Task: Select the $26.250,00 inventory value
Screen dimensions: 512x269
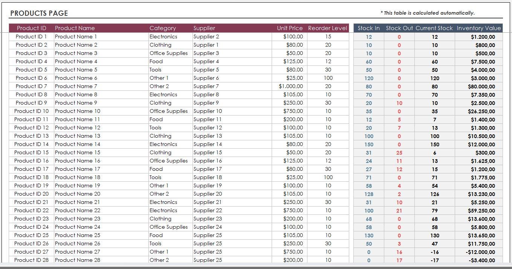Action: (x=478, y=111)
